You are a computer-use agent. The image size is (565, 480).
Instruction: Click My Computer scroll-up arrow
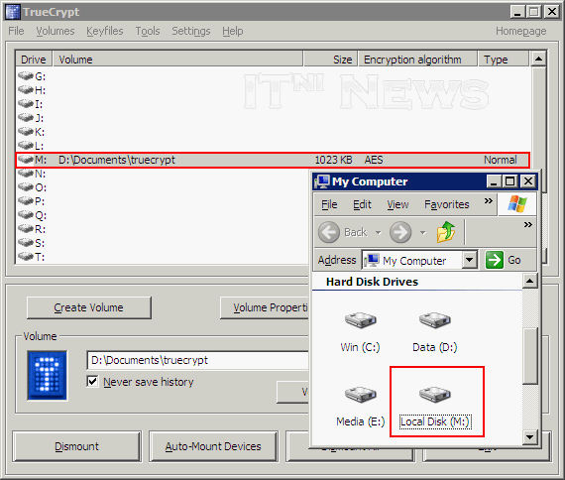(529, 281)
